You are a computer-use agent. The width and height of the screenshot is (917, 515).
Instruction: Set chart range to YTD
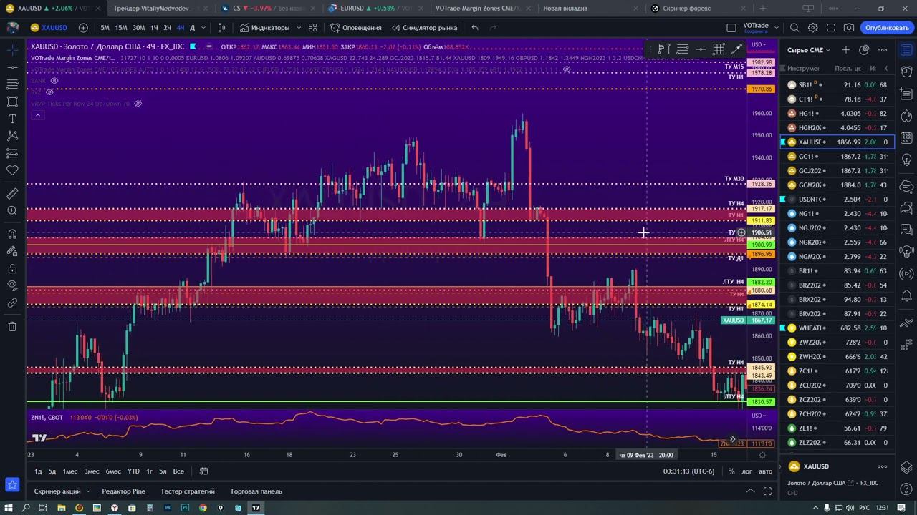tap(133, 471)
